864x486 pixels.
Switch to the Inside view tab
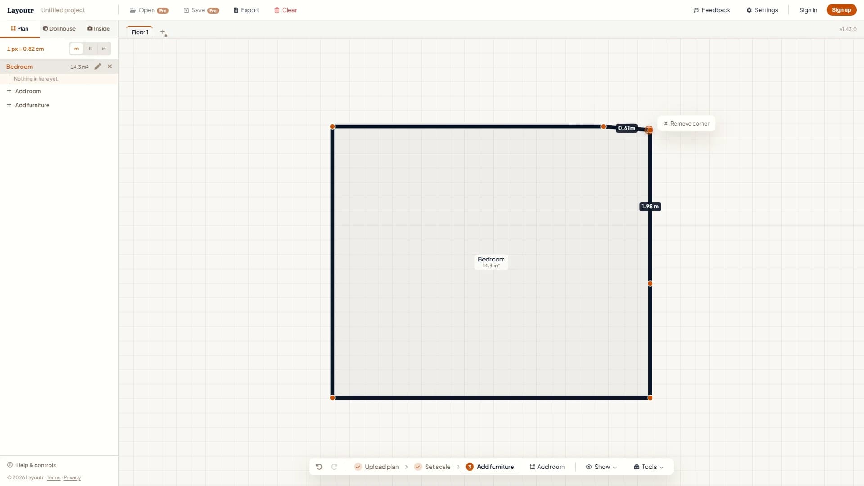click(x=99, y=28)
